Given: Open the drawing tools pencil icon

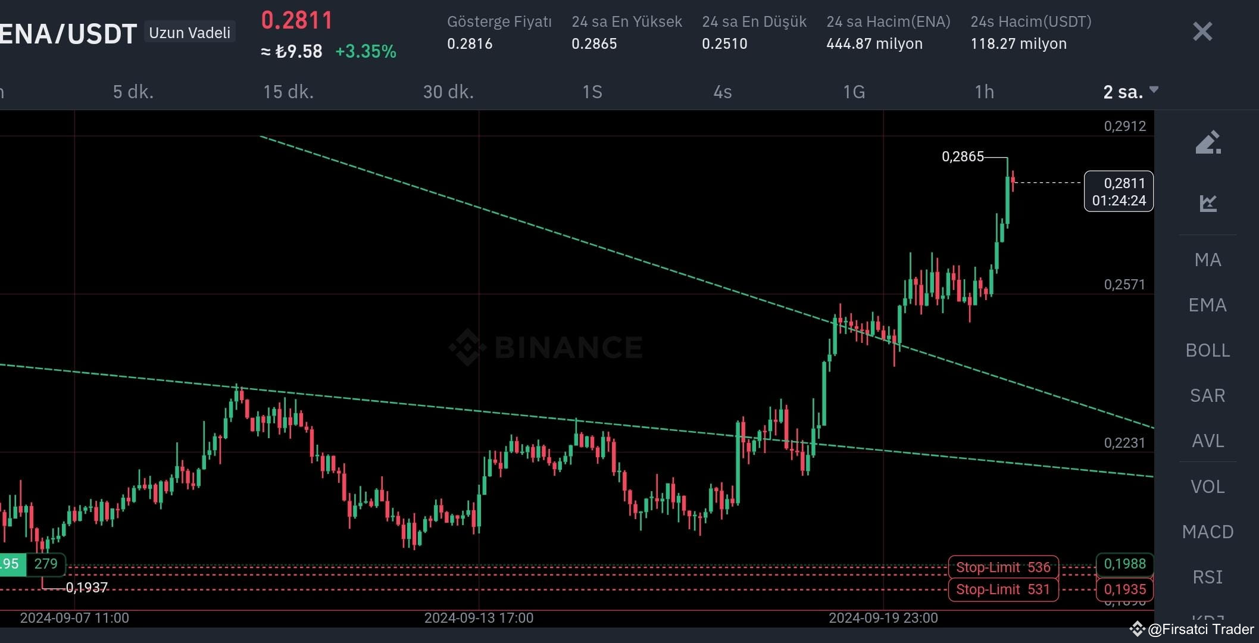Looking at the screenshot, I should tap(1208, 142).
